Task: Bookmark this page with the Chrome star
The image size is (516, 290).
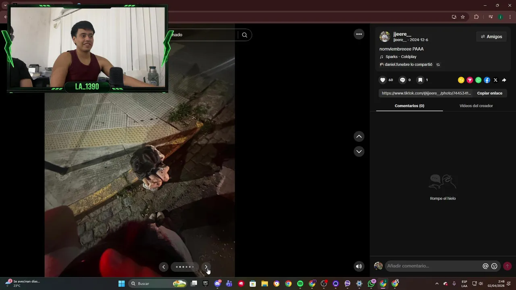Action: tap(463, 17)
